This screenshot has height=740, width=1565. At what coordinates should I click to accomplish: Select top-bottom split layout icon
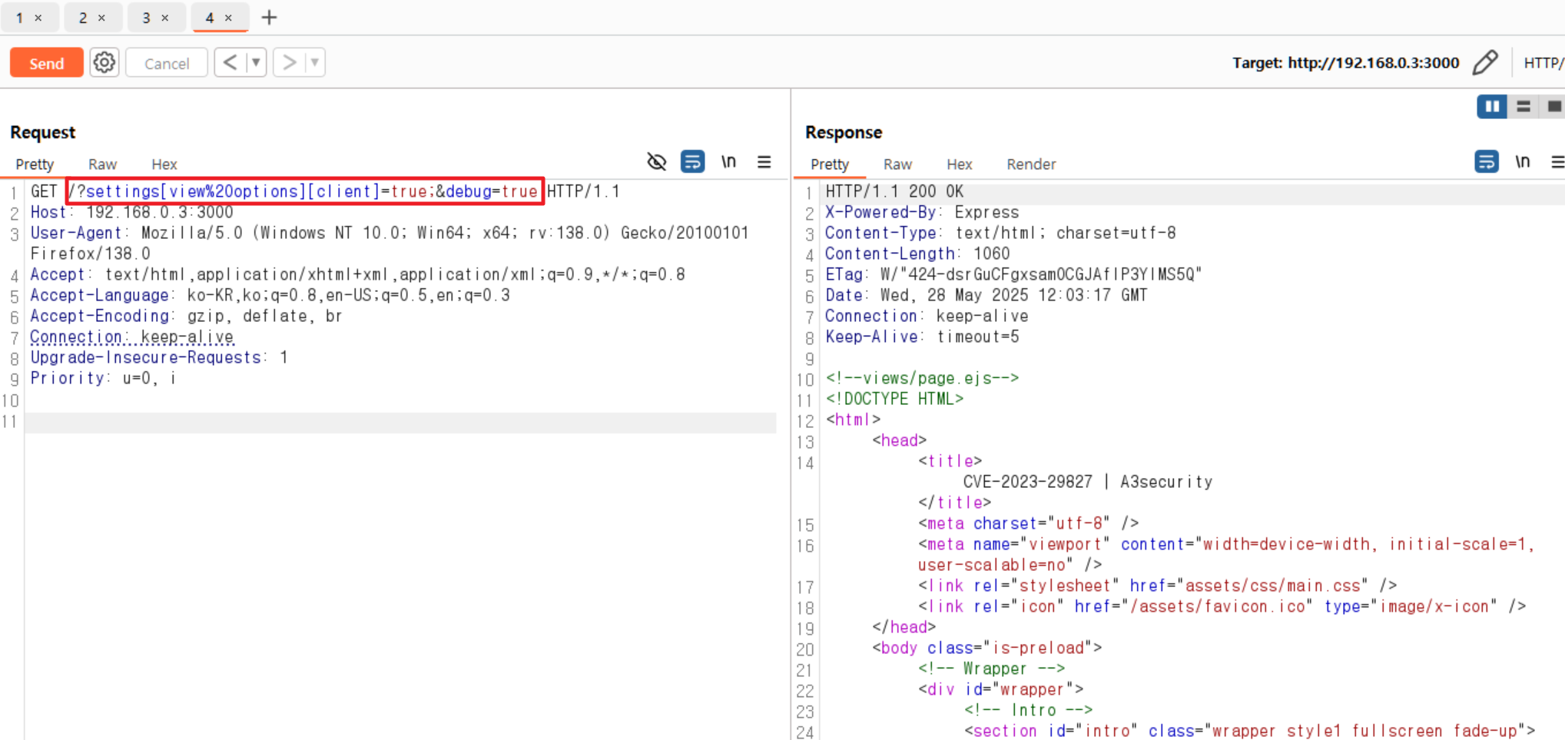[1524, 107]
